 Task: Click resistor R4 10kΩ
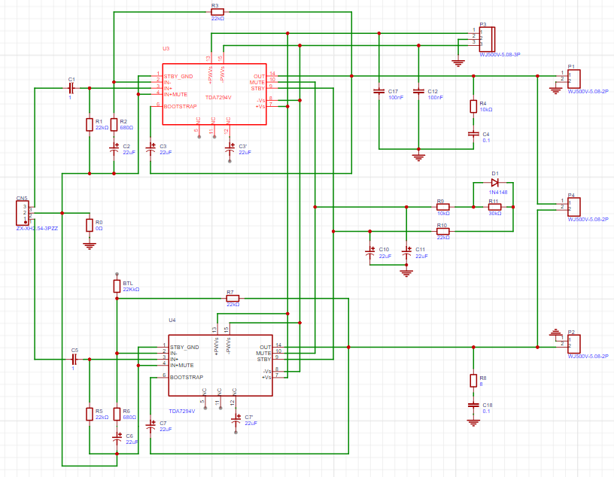[x=473, y=106]
